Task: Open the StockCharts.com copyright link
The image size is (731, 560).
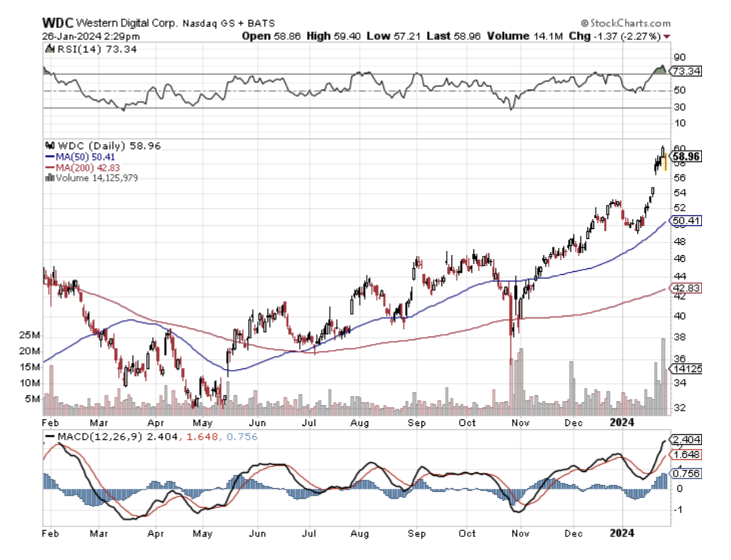Action: click(625, 23)
